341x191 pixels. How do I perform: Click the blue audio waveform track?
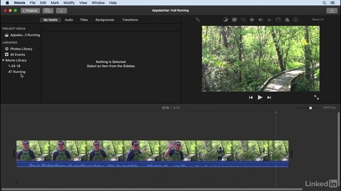(152, 164)
